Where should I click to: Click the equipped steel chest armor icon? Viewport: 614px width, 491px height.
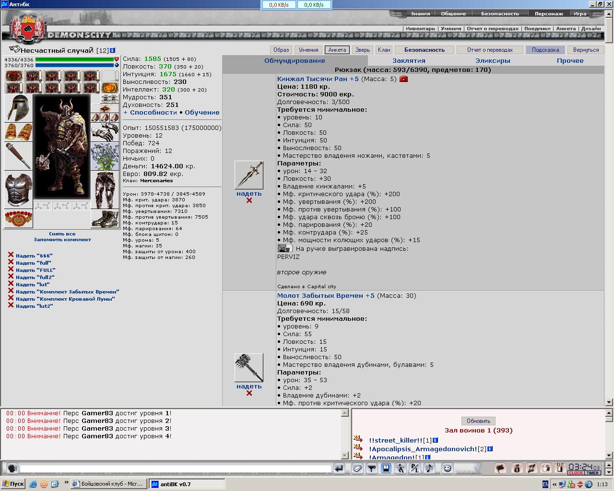(18, 190)
